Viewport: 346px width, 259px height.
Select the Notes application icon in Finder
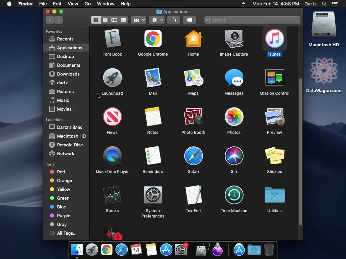(x=153, y=117)
